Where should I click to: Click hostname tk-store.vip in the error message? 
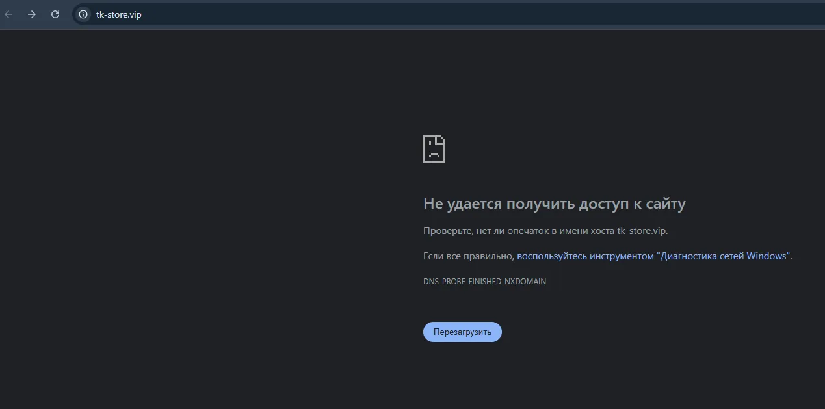(641, 231)
